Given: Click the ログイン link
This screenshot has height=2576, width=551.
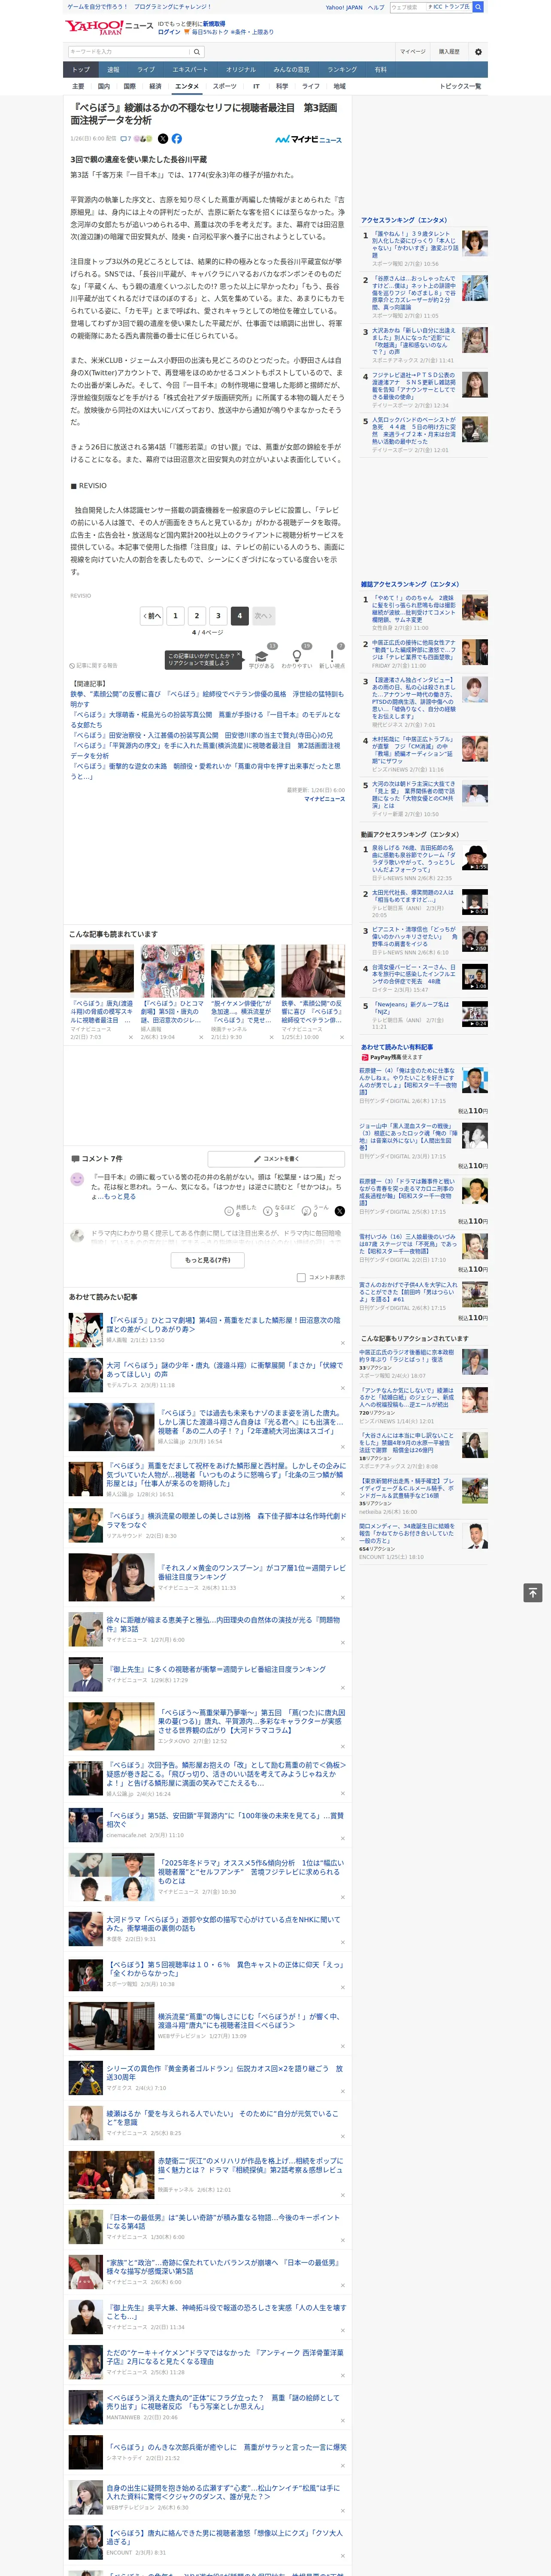Looking at the screenshot, I should click(x=169, y=32).
